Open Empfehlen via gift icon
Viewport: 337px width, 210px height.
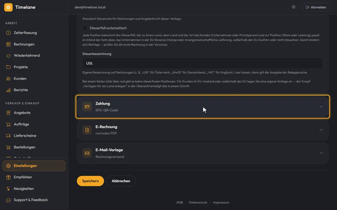click(x=8, y=177)
